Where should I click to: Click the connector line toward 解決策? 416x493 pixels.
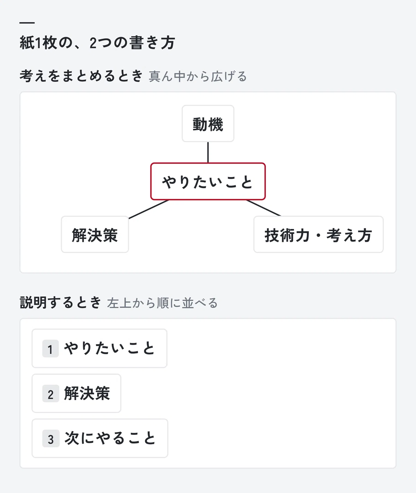148,209
